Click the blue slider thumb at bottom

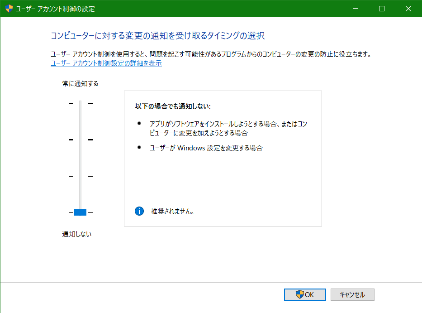[x=80, y=212]
